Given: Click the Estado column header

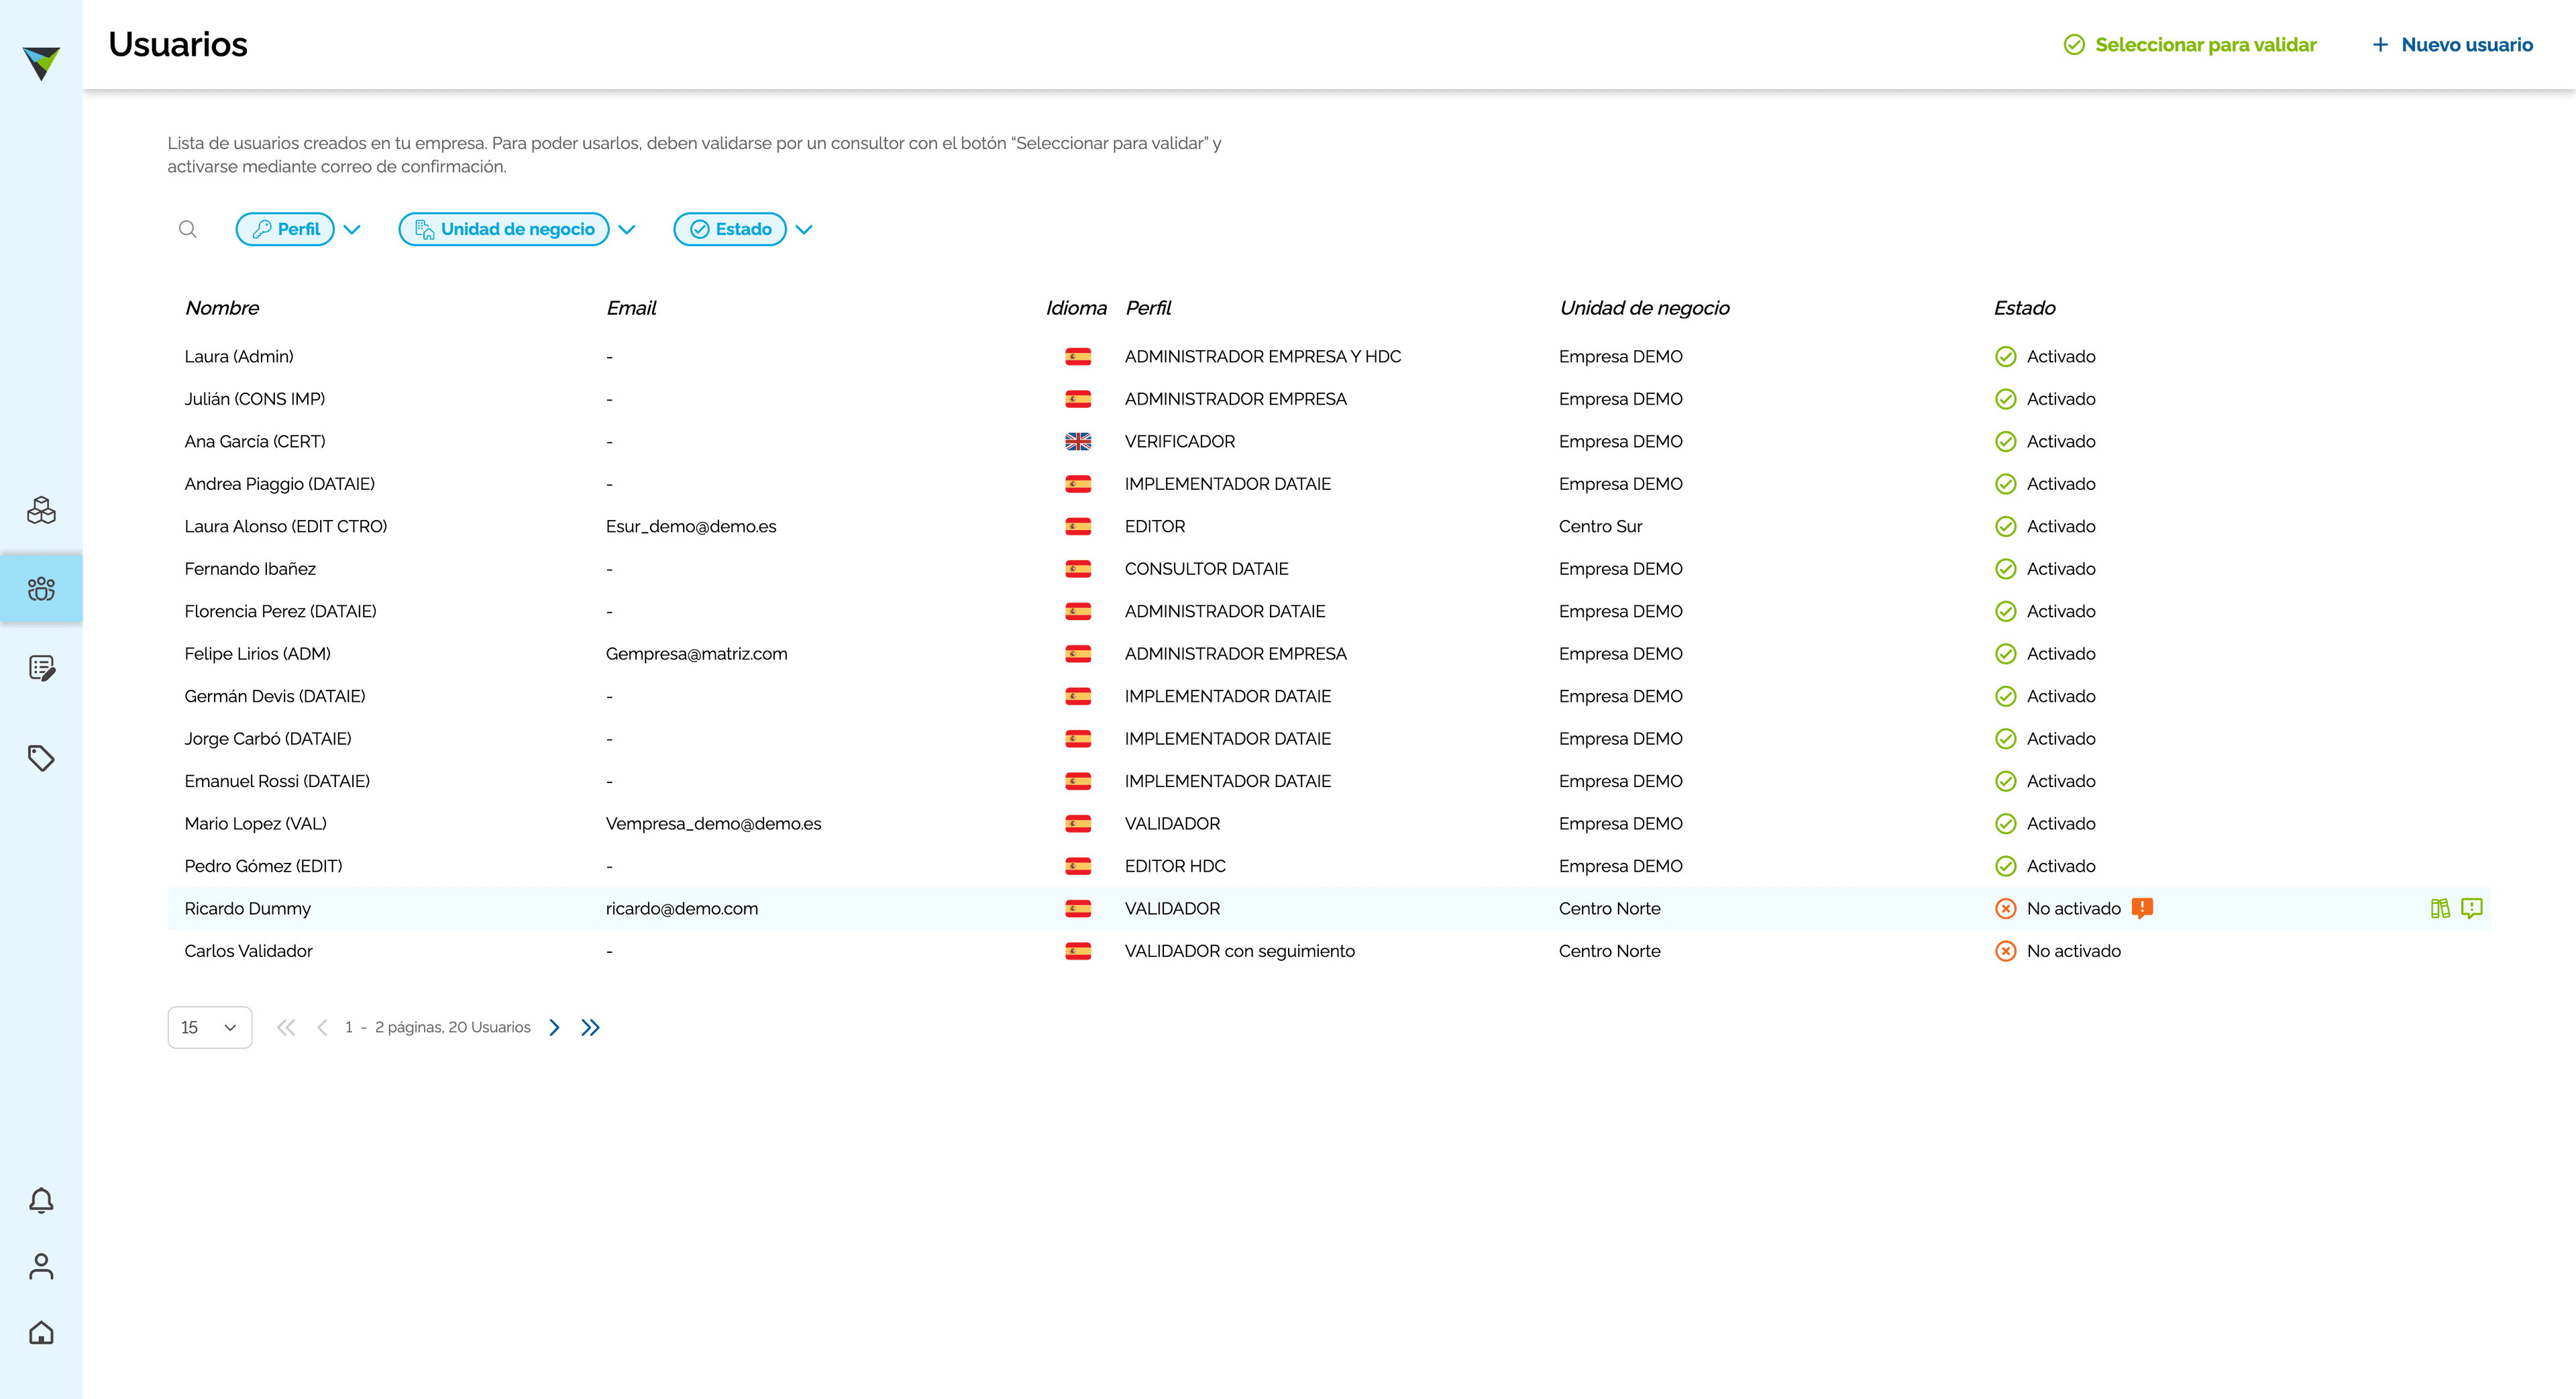Looking at the screenshot, I should (2024, 308).
